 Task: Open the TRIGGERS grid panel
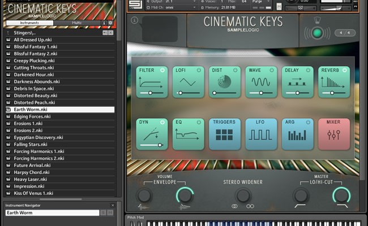[x=224, y=134]
